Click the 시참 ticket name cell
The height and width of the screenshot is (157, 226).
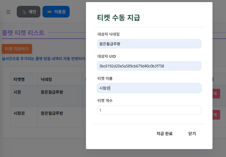coord(24,96)
